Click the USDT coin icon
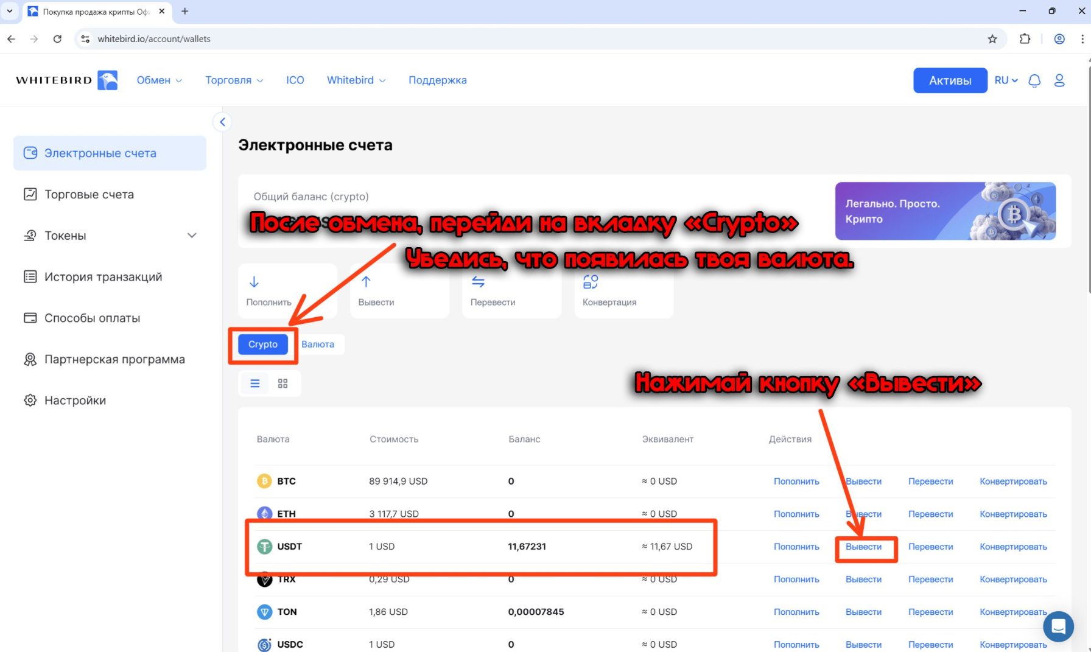1091x652 pixels. (264, 547)
